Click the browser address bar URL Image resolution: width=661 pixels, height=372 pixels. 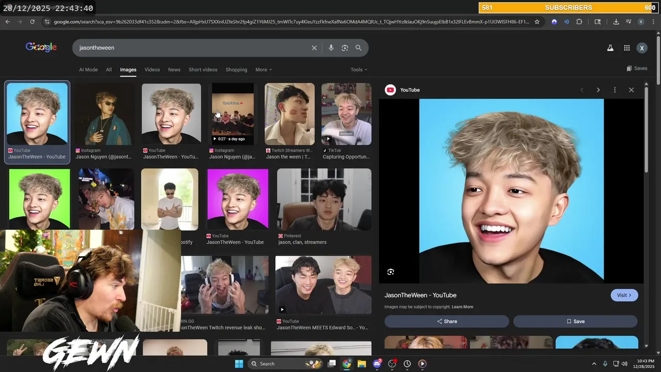coord(292,22)
